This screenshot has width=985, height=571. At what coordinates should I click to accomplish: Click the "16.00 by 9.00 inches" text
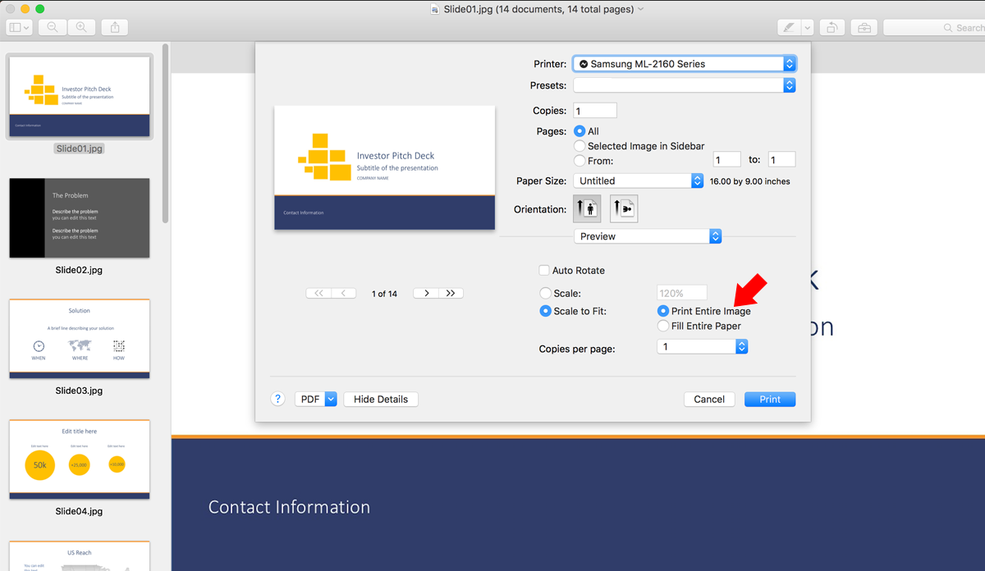[x=749, y=181]
